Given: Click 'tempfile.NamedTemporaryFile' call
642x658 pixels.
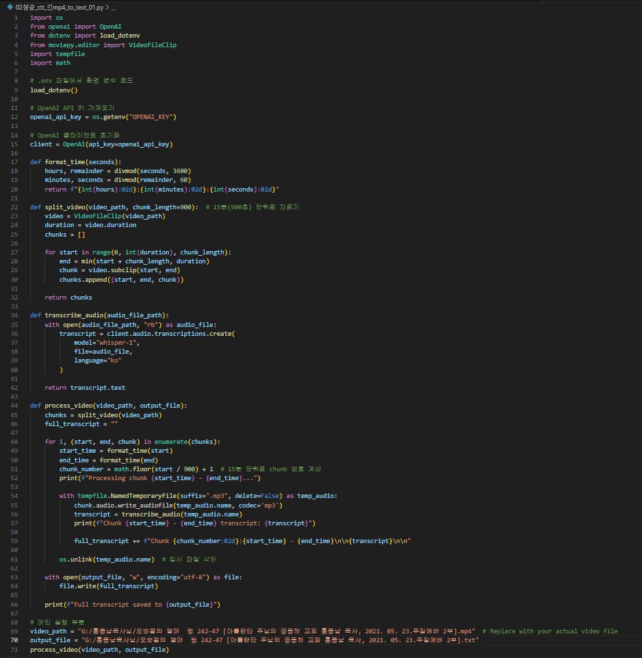Looking at the screenshot, I should (127, 496).
